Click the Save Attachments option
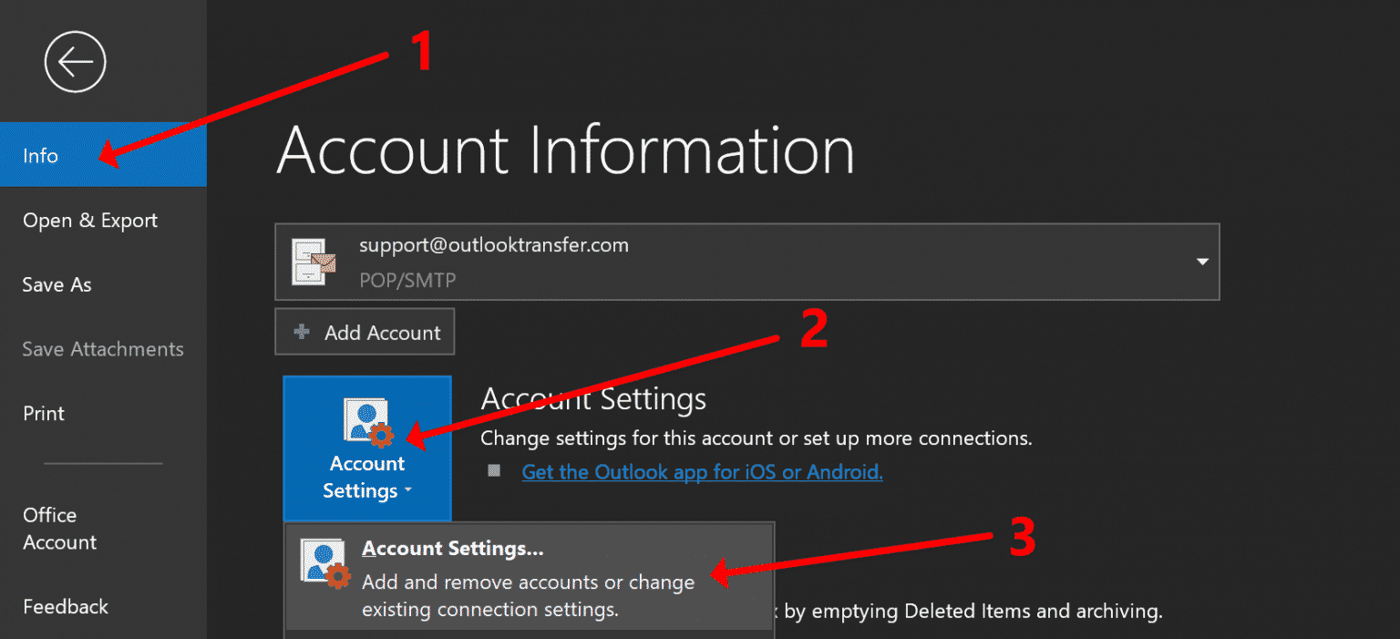Screen dimensions: 1400x639 point(102,348)
